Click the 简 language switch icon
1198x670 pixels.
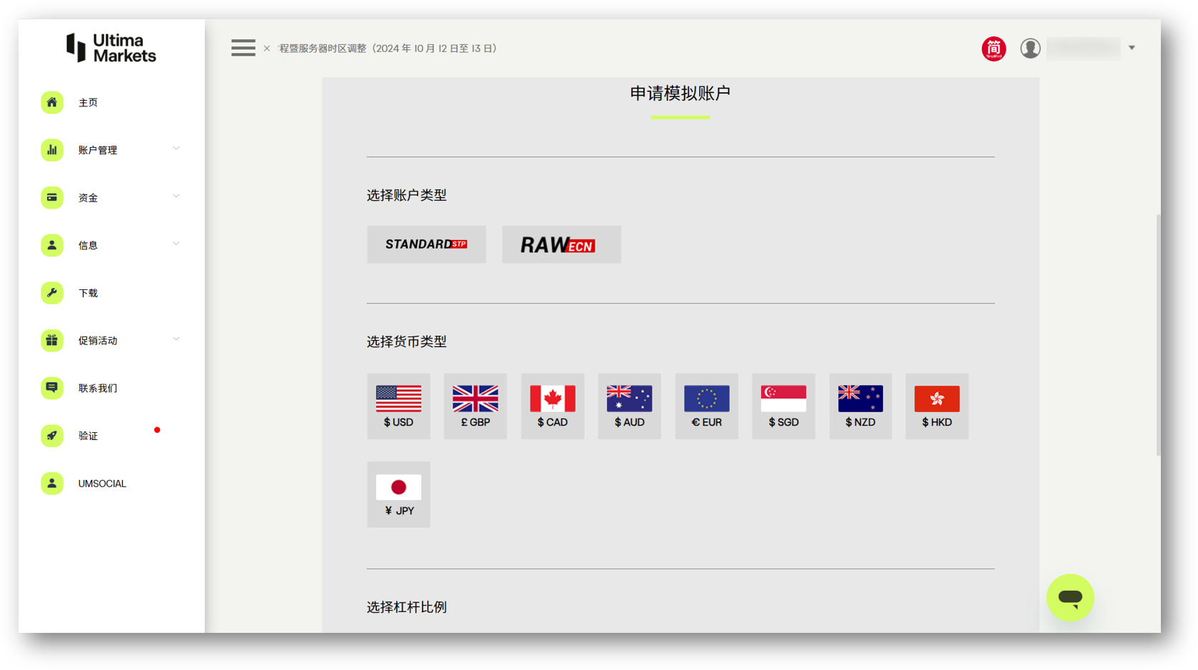pos(993,49)
